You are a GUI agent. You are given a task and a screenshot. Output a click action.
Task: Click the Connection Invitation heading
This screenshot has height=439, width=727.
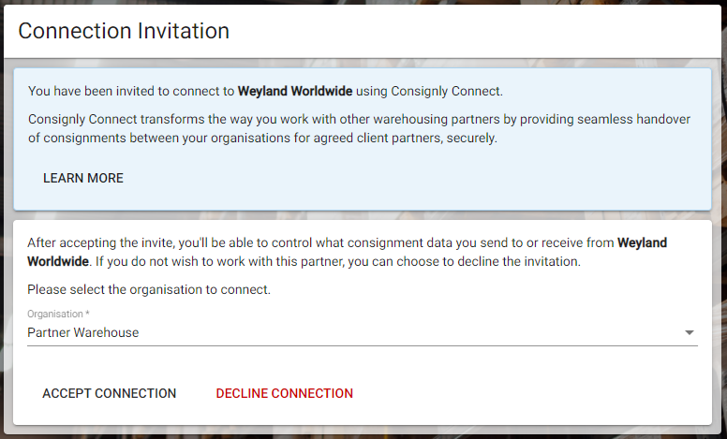pos(124,31)
